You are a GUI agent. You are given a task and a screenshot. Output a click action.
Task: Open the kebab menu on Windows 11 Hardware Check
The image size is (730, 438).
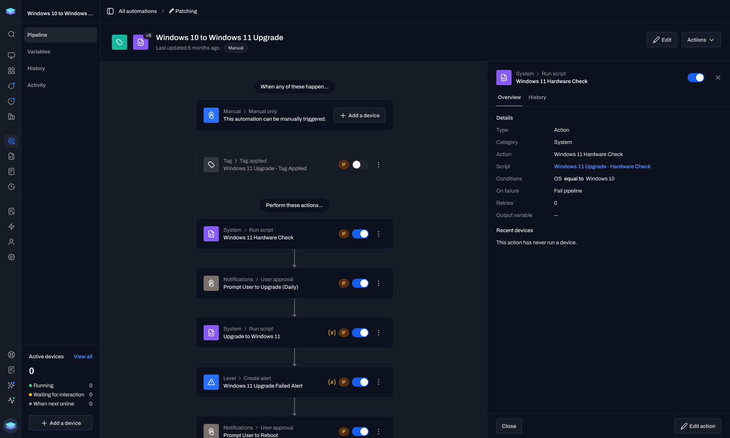(x=379, y=234)
